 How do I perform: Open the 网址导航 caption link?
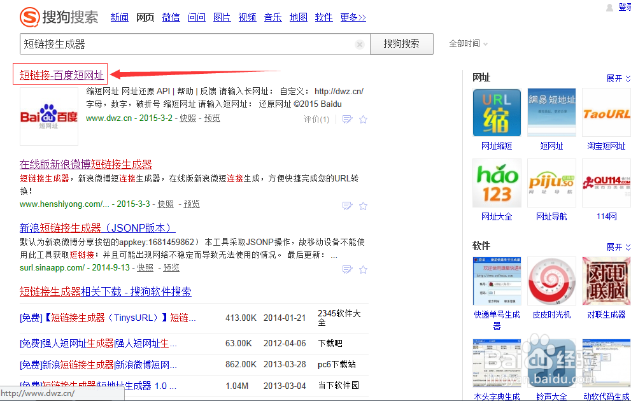coord(551,217)
